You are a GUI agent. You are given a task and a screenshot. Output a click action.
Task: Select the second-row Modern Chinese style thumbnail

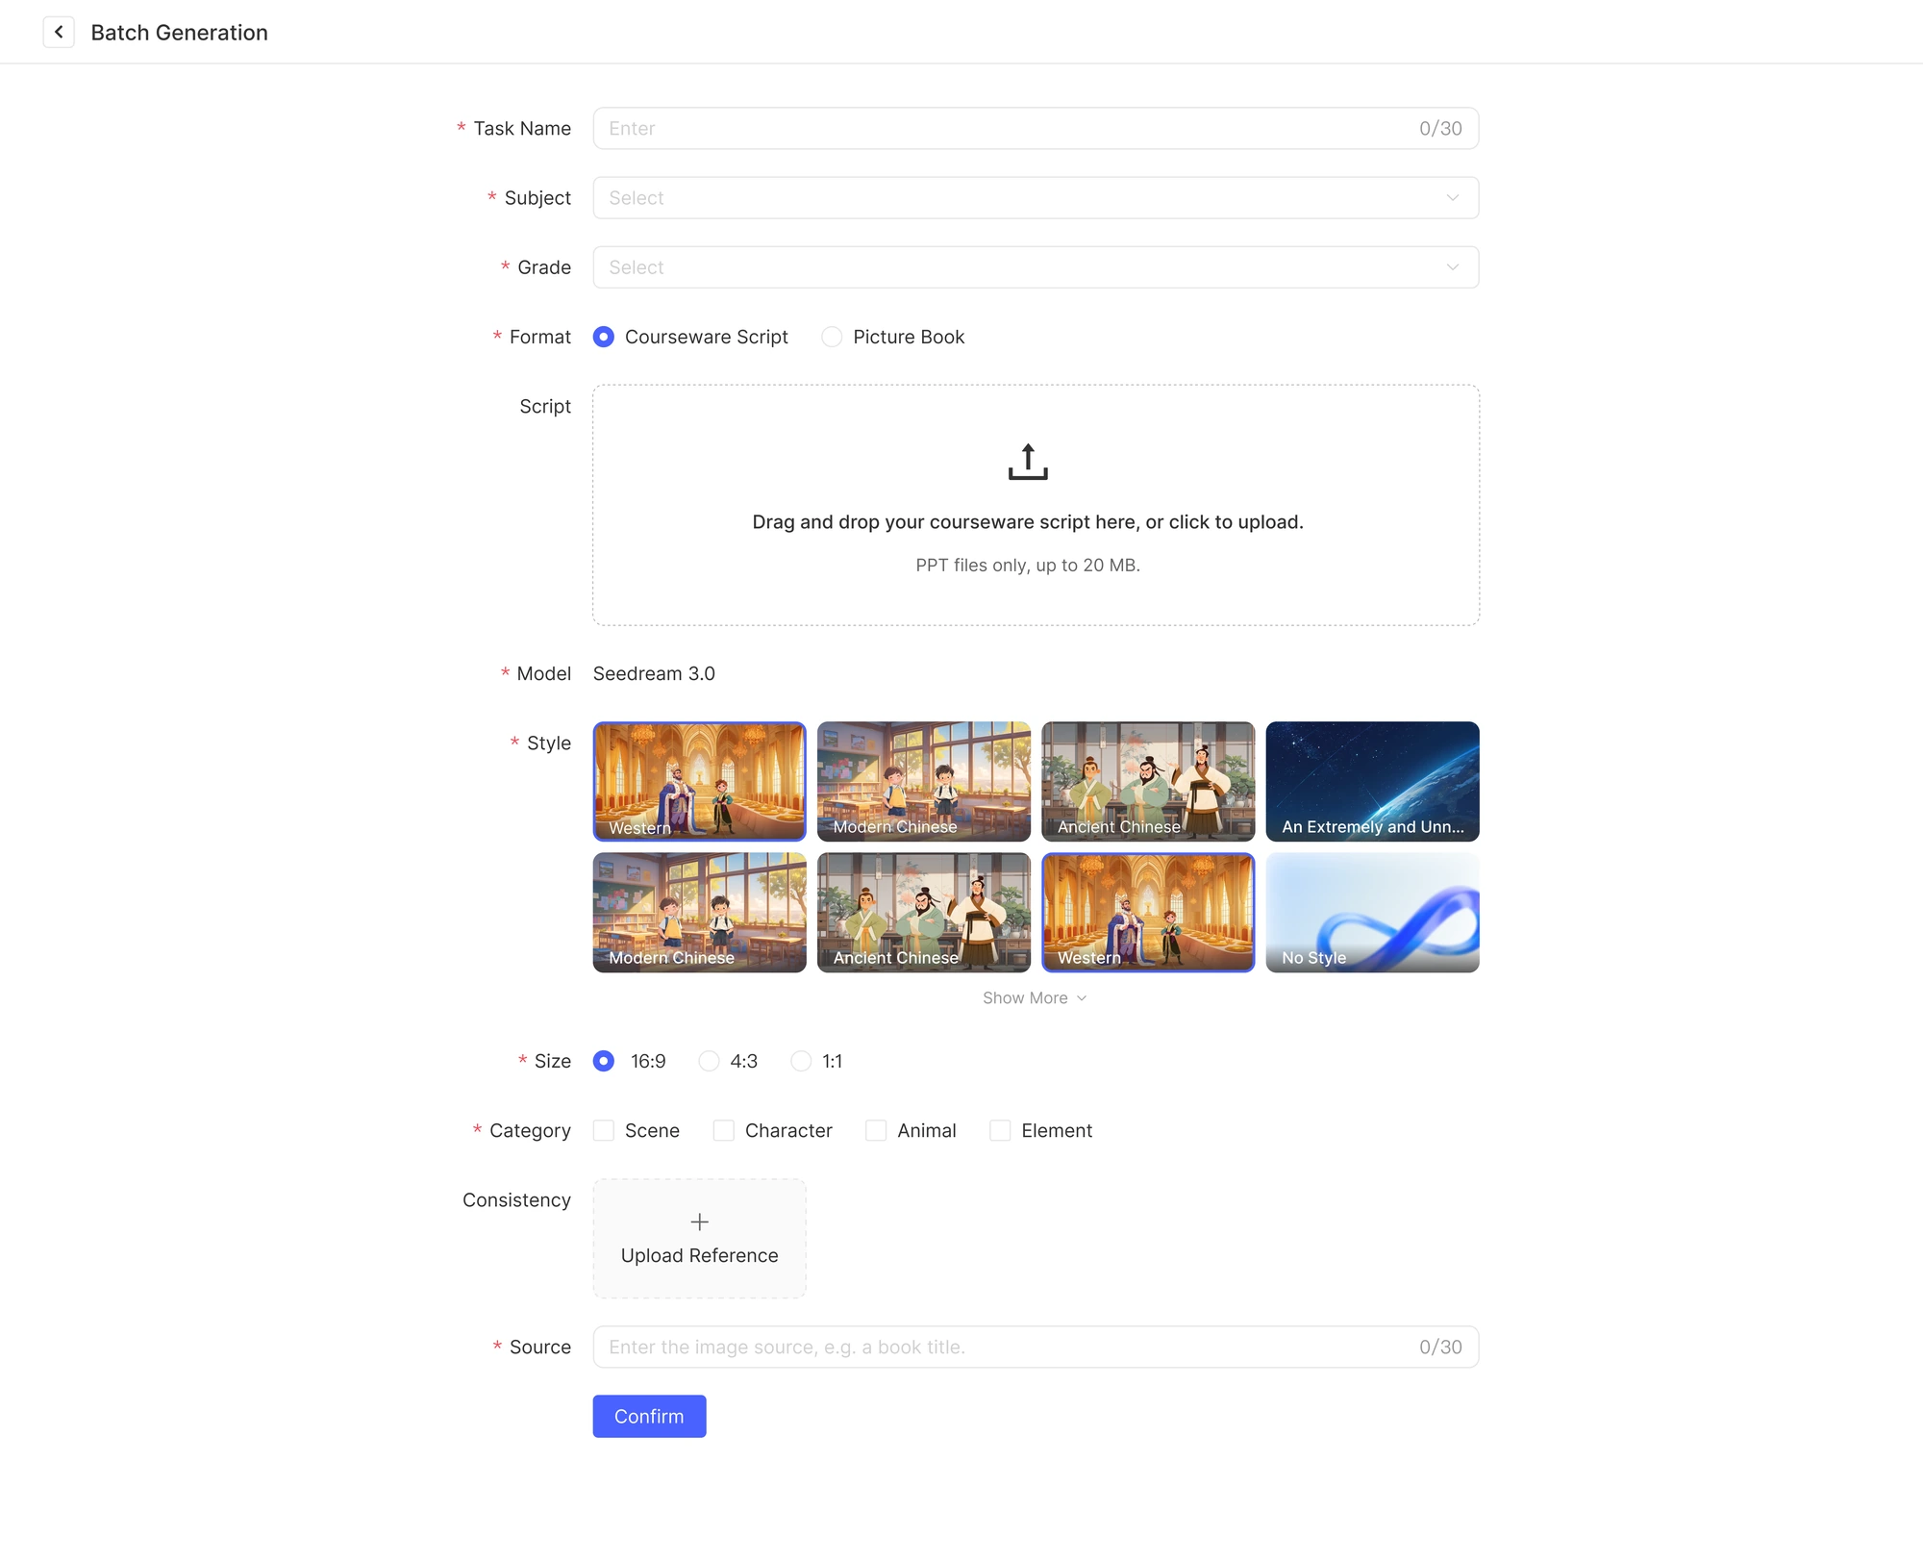tap(700, 912)
